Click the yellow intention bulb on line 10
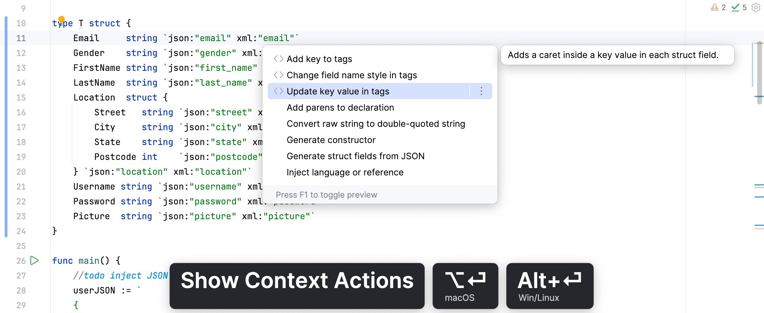 coord(62,19)
